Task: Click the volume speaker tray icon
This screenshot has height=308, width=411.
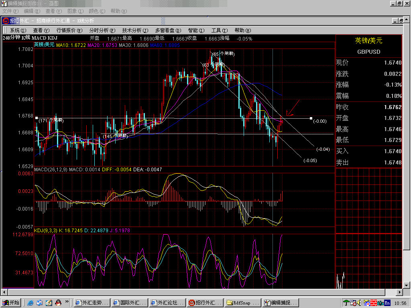Action: (358, 303)
